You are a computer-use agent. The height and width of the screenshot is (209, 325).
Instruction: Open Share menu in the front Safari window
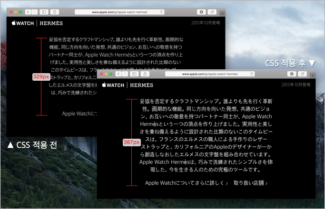coord(145,74)
